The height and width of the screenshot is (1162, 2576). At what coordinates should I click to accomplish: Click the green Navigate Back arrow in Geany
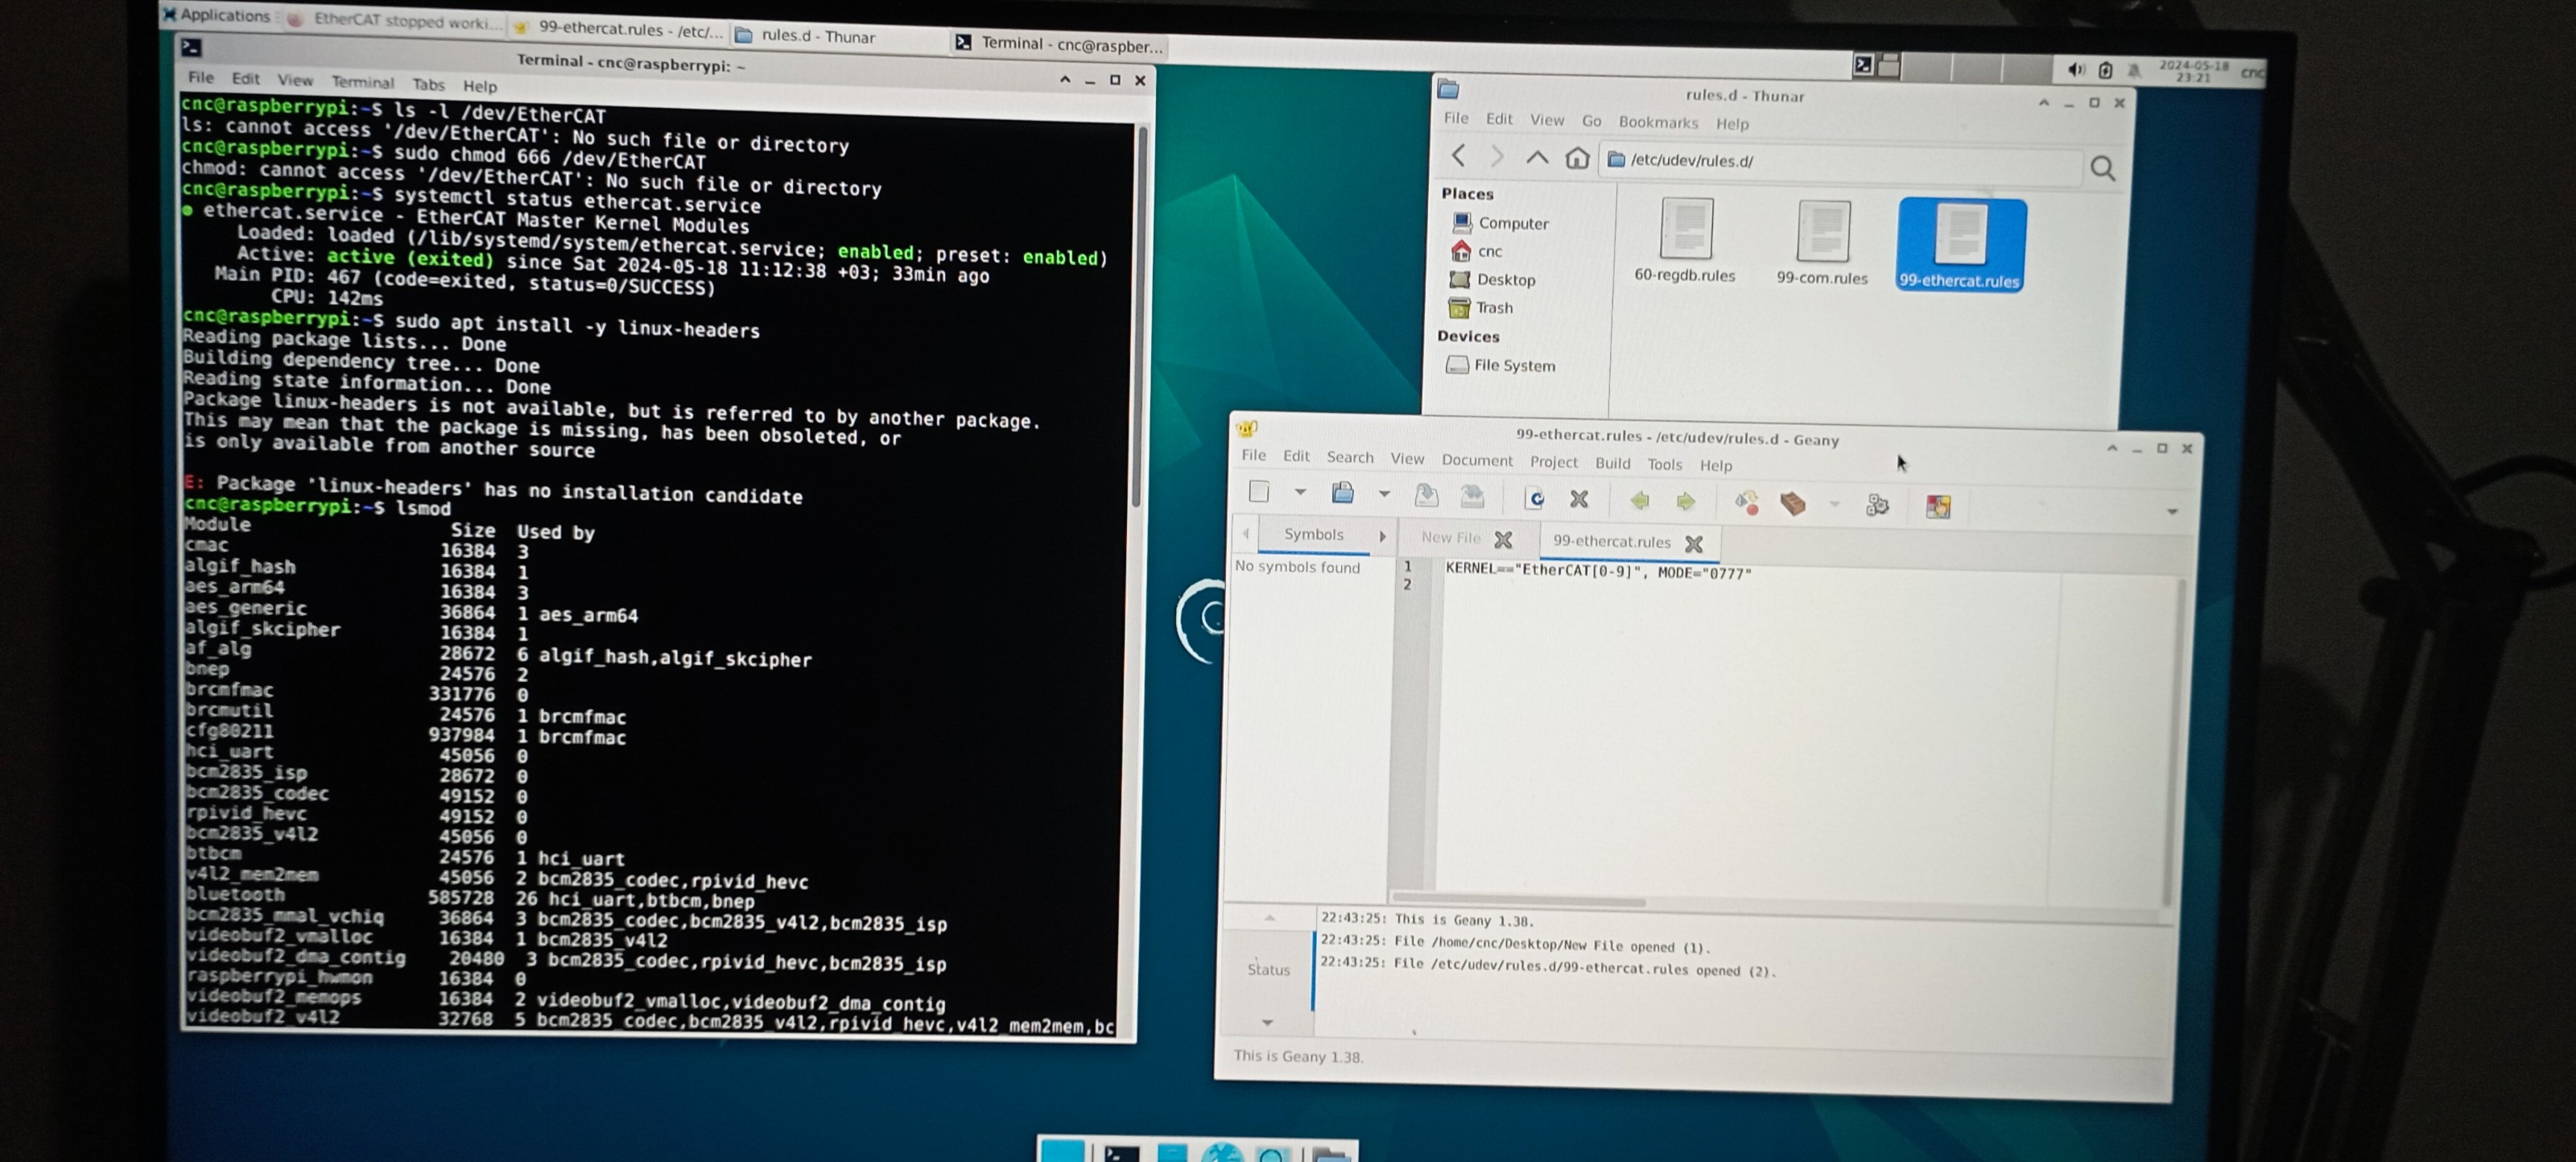1640,500
